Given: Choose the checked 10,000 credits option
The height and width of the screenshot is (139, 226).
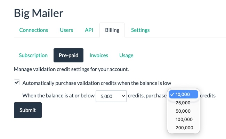Looking at the screenshot, I should click(x=184, y=94).
